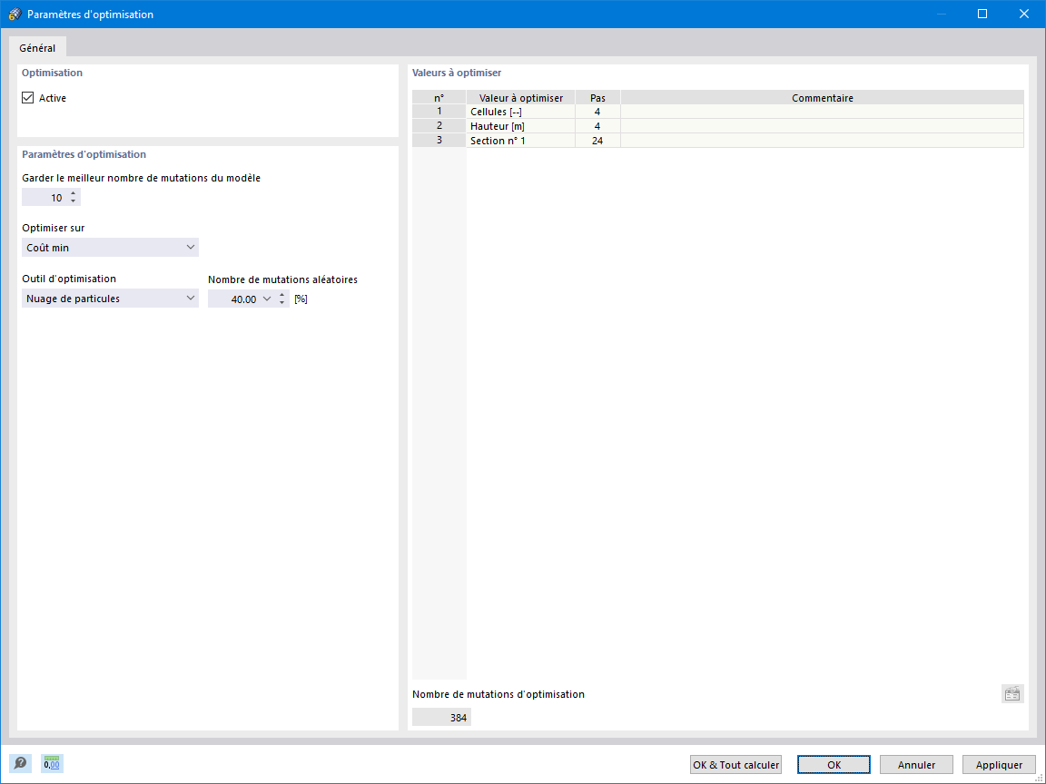
Task: Click the Commentaire cell of the Hauteur row
Action: (x=822, y=126)
